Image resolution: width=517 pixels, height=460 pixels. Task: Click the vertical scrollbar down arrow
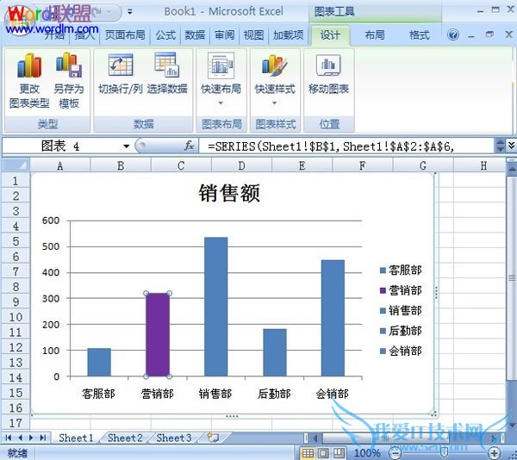coord(512,425)
